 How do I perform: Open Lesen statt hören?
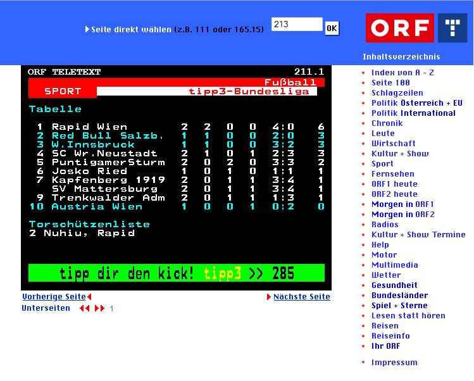coord(408,316)
